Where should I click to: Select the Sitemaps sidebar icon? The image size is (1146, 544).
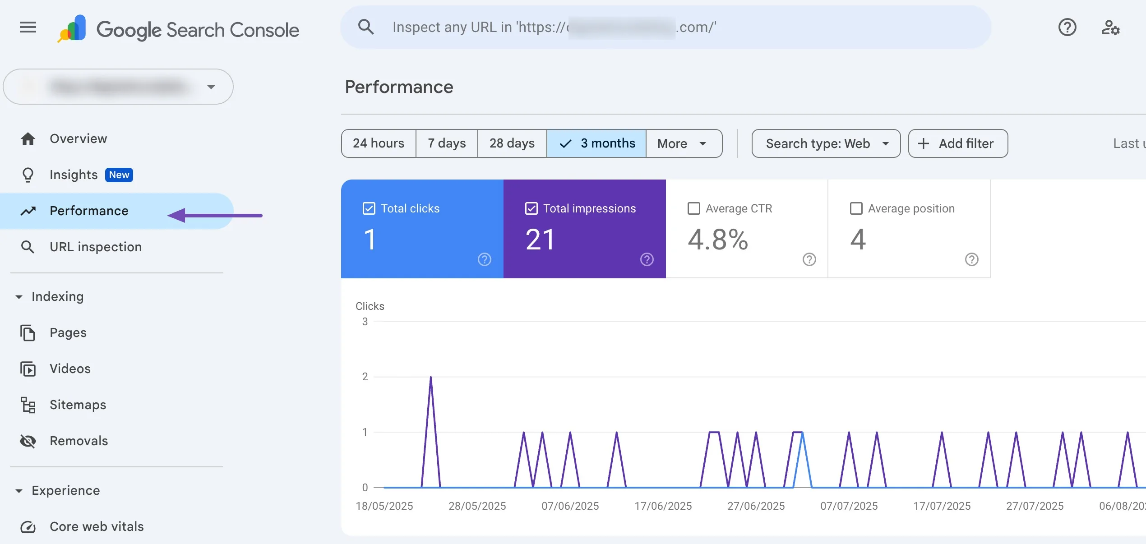[x=28, y=405]
